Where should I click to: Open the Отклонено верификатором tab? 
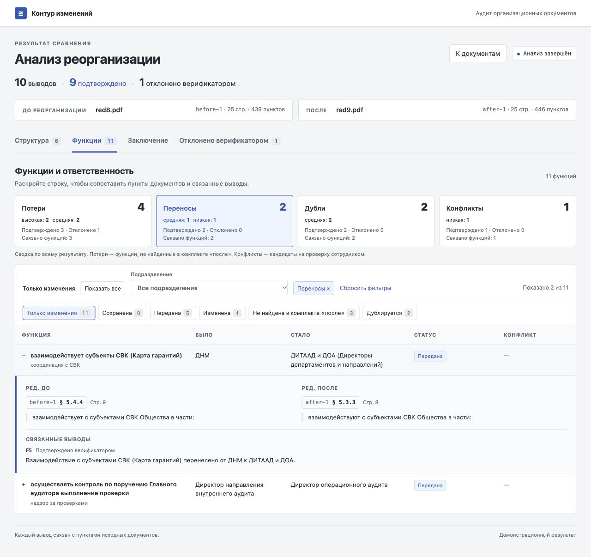click(229, 141)
